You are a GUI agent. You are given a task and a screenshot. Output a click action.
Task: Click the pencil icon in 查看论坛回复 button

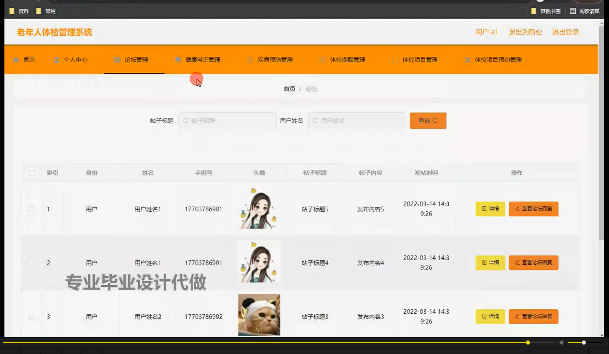(516, 209)
